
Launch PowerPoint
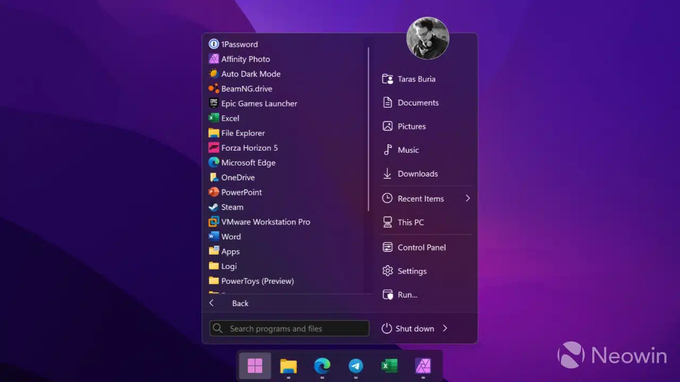click(235, 193)
